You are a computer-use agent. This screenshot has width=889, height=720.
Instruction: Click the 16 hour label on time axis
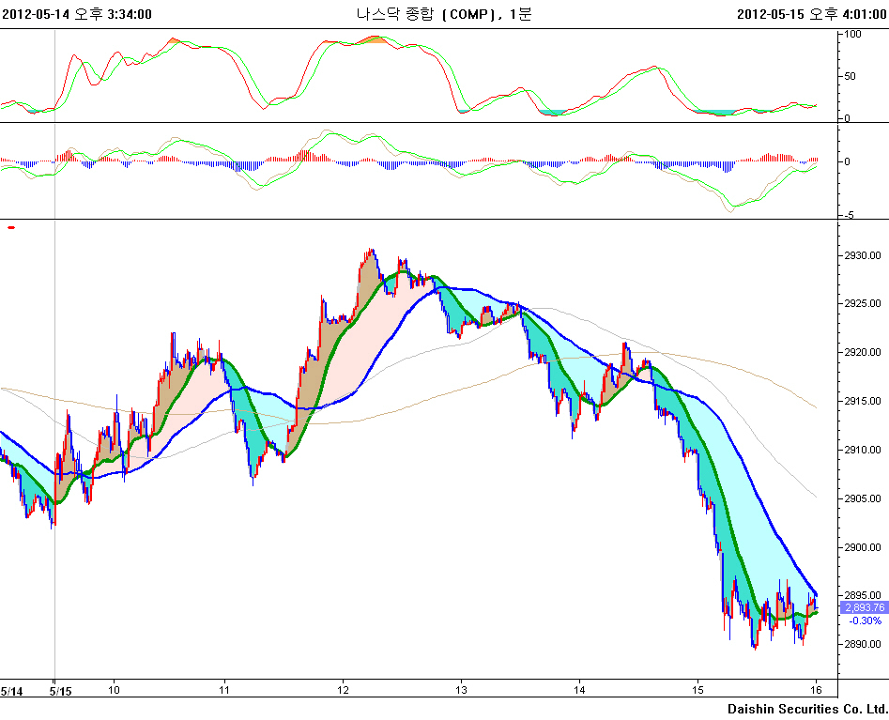pos(816,689)
